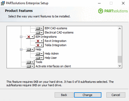This screenshot has height=101, width=129.
Task: Open feature dropdown for Help Admin
Action: coord(39,54)
